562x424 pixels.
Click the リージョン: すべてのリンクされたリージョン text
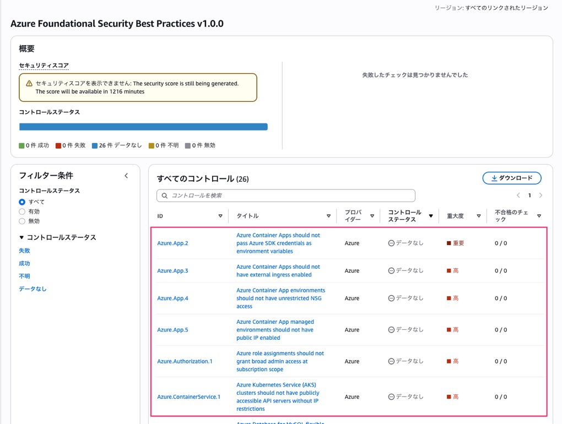[491, 8]
